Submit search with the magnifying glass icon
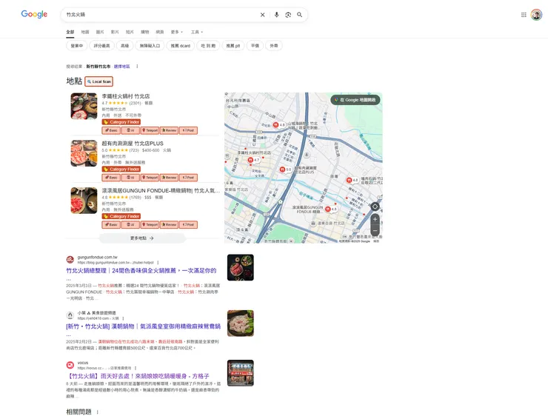The width and height of the screenshot is (548, 416). coord(299,15)
